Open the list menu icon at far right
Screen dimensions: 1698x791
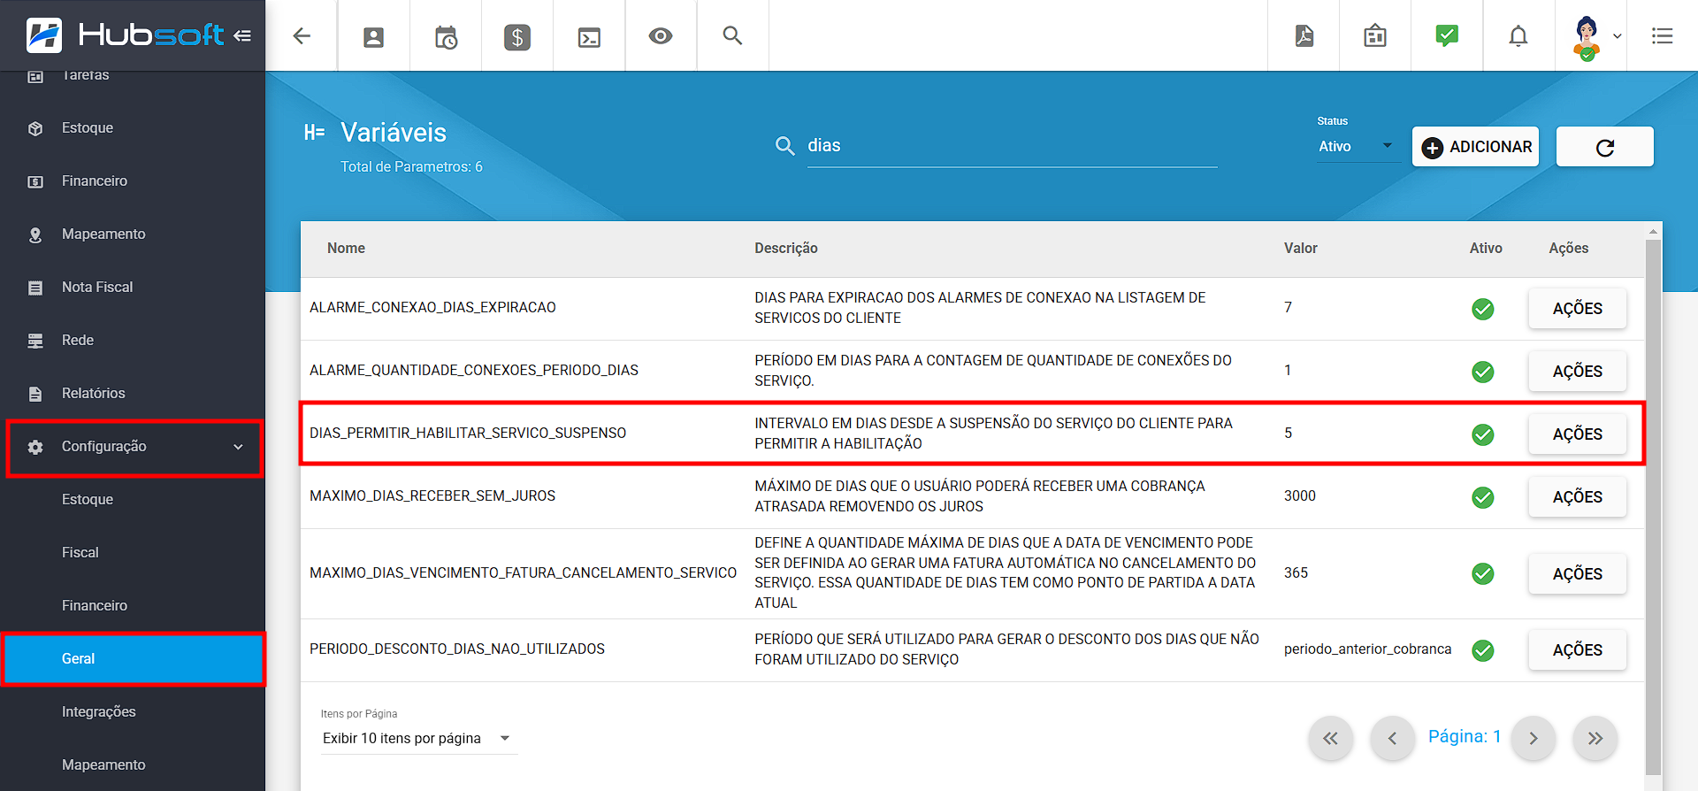1663,36
